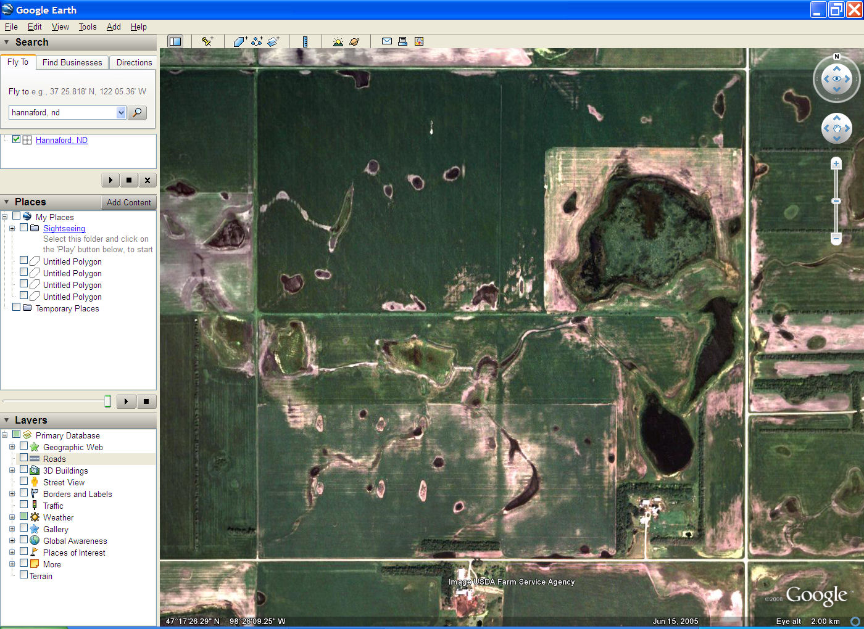This screenshot has height=629, width=864.
Task: Toggle the Weather layer checkbox
Action: tap(24, 517)
